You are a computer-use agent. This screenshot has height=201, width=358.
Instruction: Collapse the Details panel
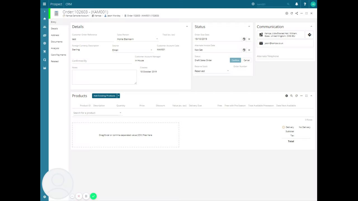pyautogui.click(x=187, y=27)
